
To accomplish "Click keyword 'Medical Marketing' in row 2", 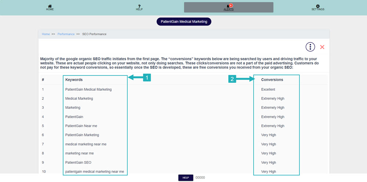I will pyautogui.click(x=79, y=99).
